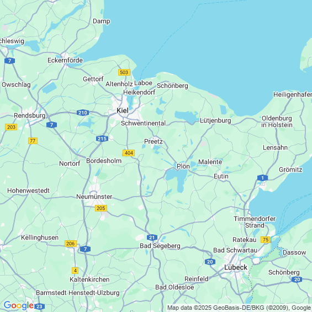Click the Neumünster town label
Image resolution: width=312 pixels, height=312 pixels.
pos(94,197)
